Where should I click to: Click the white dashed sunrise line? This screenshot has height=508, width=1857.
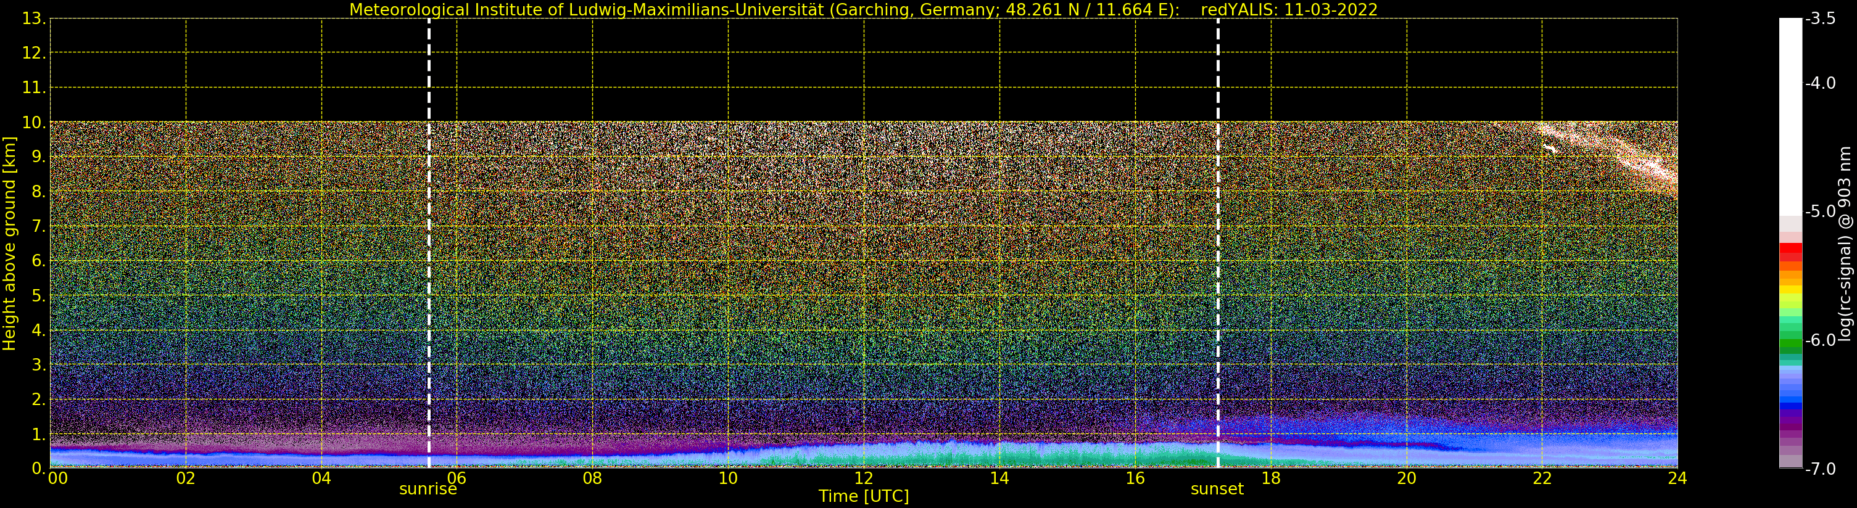[x=429, y=243]
